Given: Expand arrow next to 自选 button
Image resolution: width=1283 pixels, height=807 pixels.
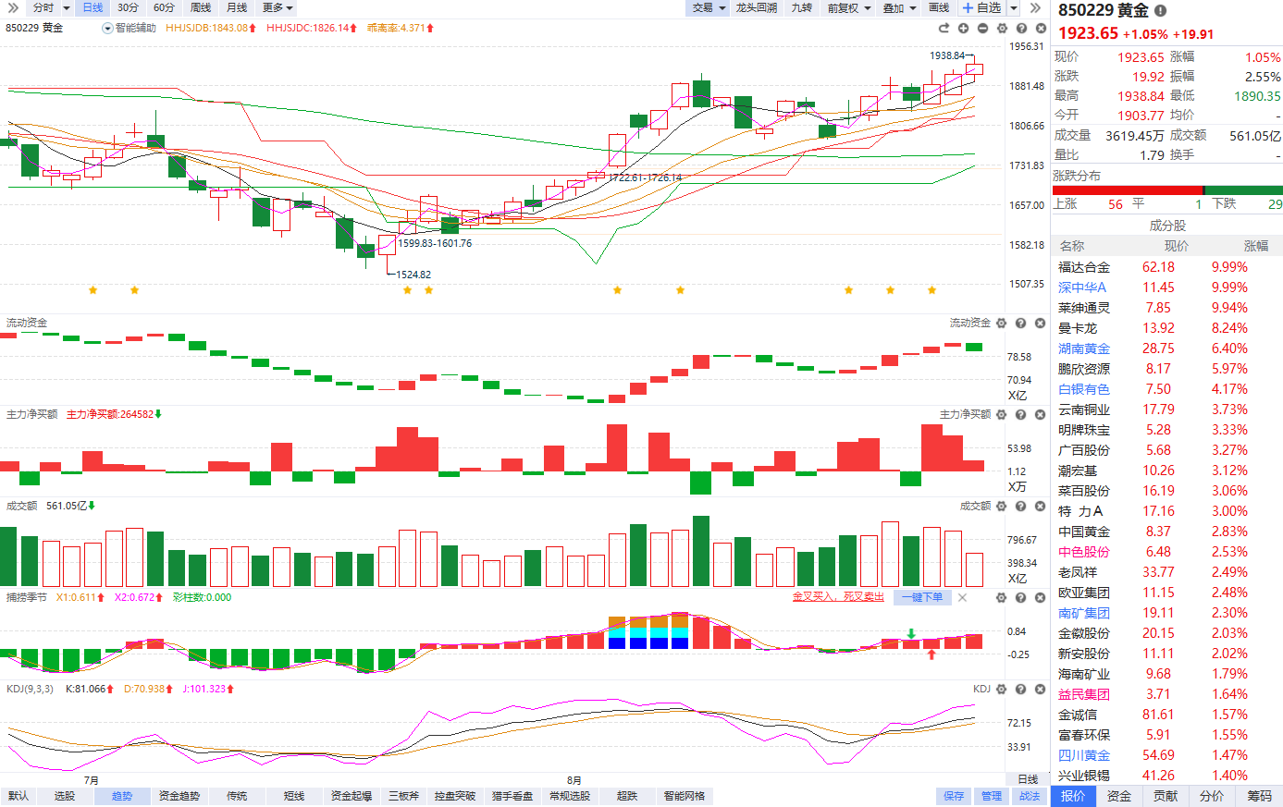Looking at the screenshot, I should coord(1013,8).
